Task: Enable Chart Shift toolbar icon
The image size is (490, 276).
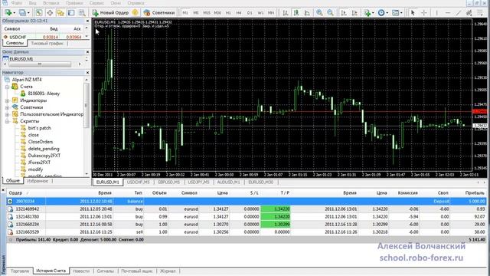Action: coord(354,13)
